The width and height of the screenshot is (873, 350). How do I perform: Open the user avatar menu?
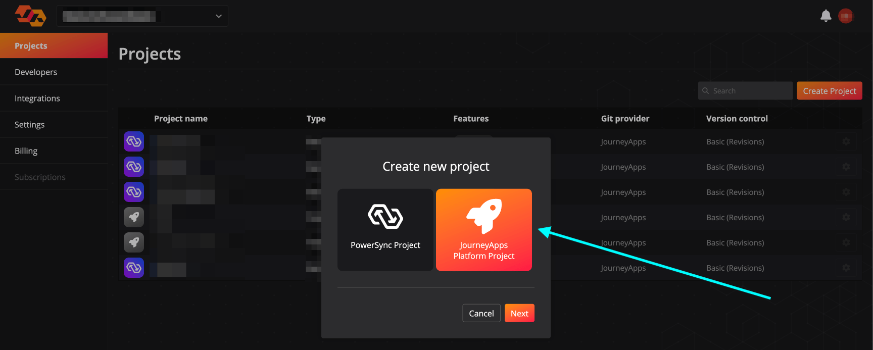(x=846, y=16)
